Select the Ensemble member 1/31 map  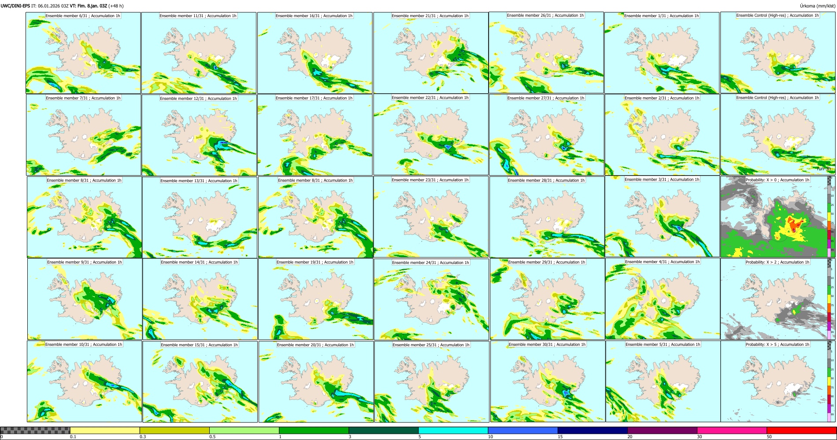(x=662, y=53)
